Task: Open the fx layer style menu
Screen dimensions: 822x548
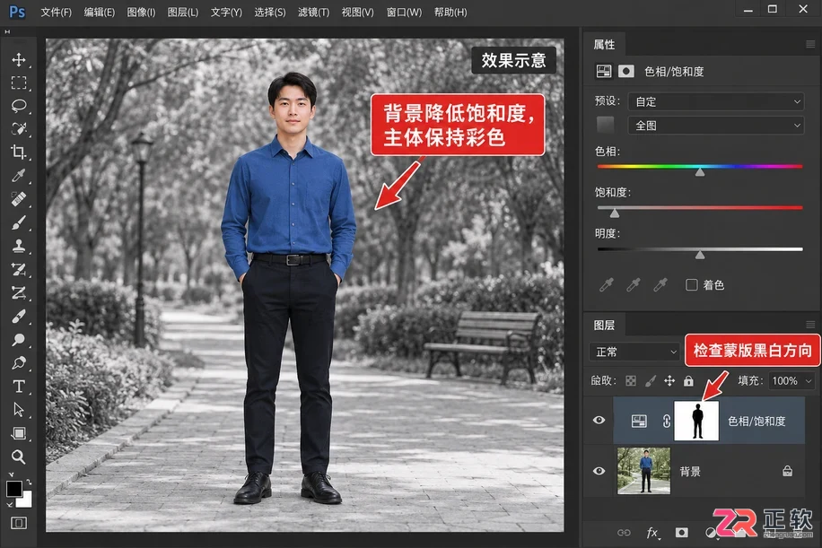Action: (652, 533)
